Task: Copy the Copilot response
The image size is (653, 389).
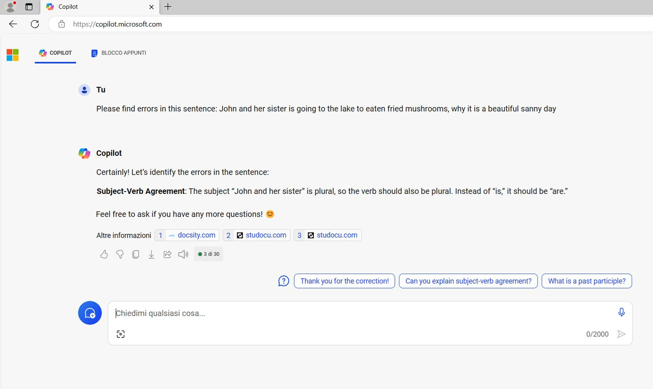Action: pyautogui.click(x=136, y=254)
